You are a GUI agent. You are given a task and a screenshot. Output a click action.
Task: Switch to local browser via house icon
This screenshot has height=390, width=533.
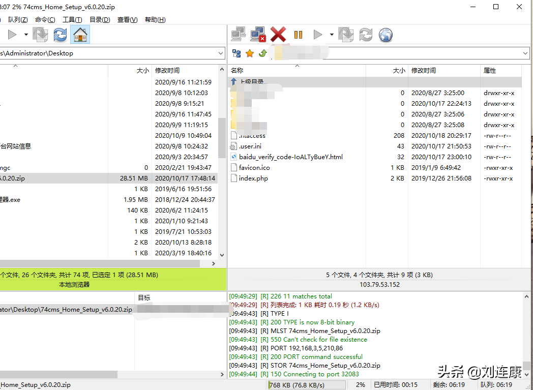tap(80, 35)
